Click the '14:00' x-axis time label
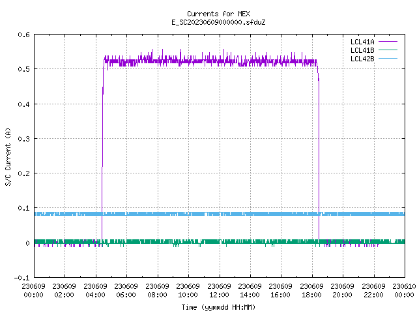Image resolution: width=417 pixels, height=313 pixels. [x=250, y=295]
